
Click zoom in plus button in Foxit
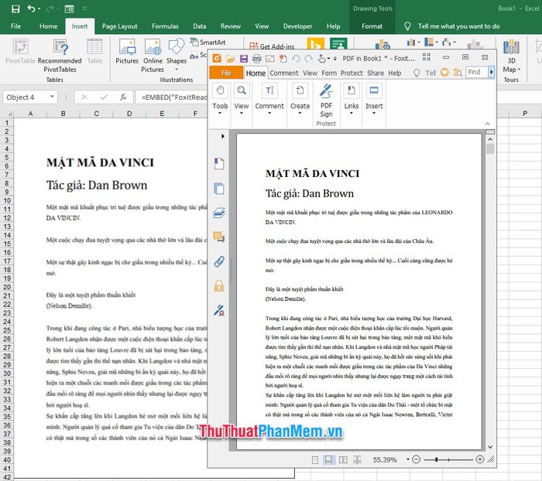pos(480,459)
